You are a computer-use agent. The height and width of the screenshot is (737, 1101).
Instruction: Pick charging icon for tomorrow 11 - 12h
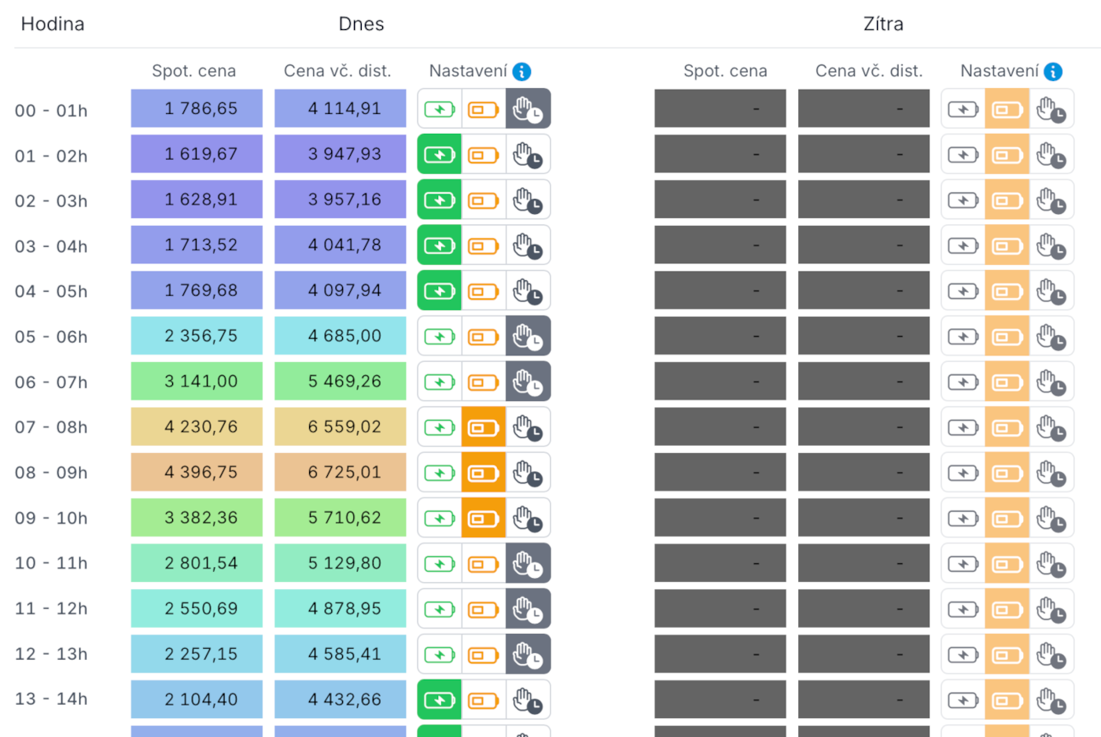(963, 610)
